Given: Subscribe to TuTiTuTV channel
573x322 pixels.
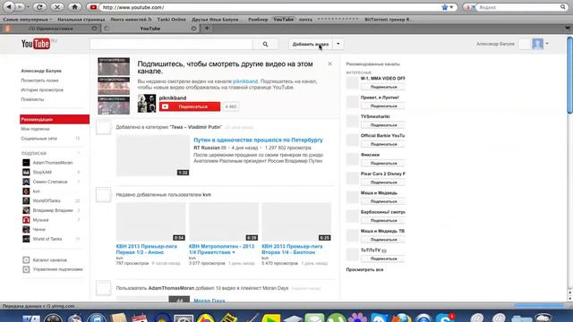Looking at the screenshot, I should 383,258.
